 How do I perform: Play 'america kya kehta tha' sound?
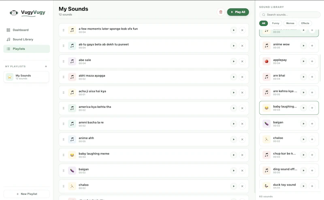click(x=234, y=108)
